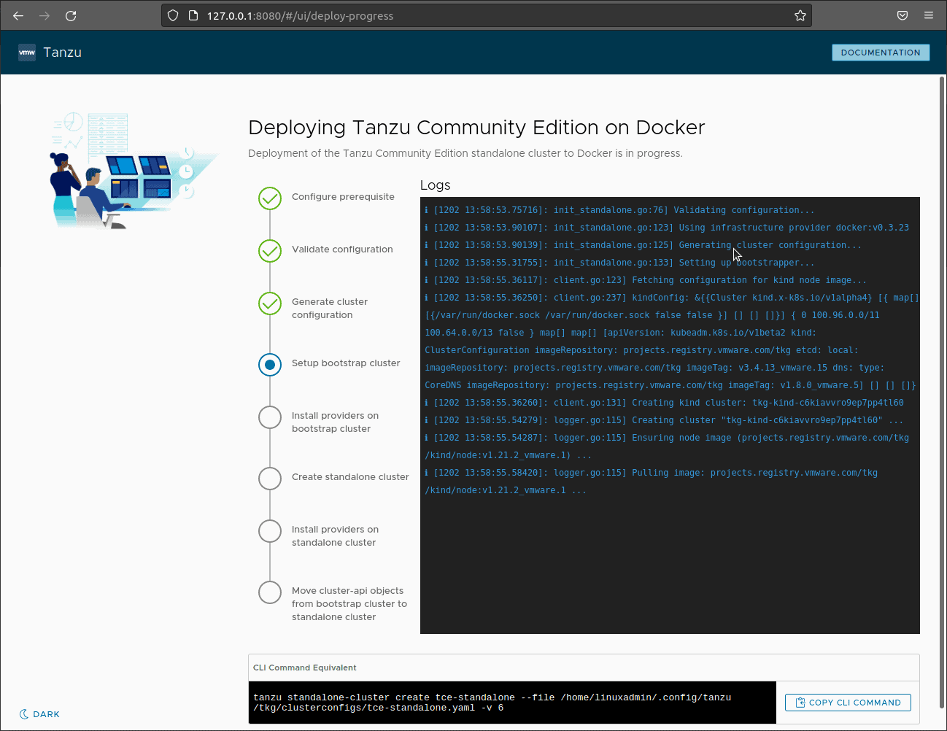Click the moon icon beside Dark
947x731 pixels.
pos(24,714)
